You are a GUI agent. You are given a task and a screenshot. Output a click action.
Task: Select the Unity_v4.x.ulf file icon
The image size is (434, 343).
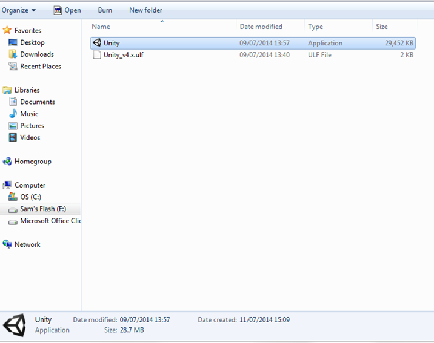point(97,54)
